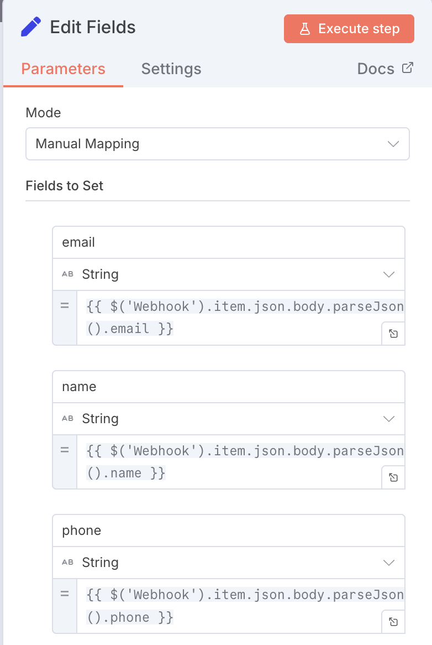
Task: Open the Docs link
Action: 376,69
